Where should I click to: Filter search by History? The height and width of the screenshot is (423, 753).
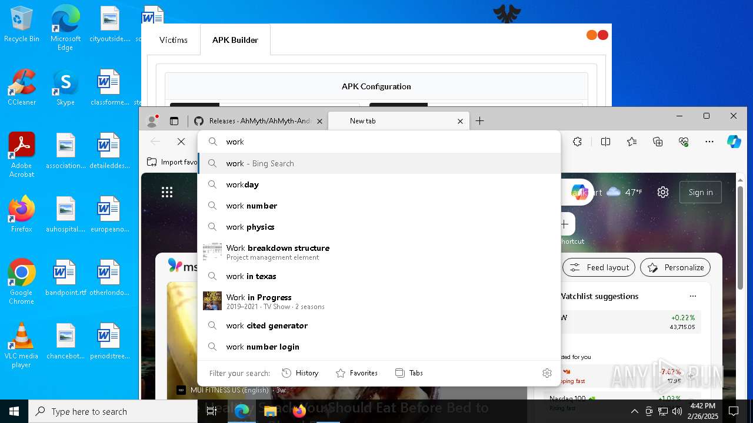tap(300, 373)
